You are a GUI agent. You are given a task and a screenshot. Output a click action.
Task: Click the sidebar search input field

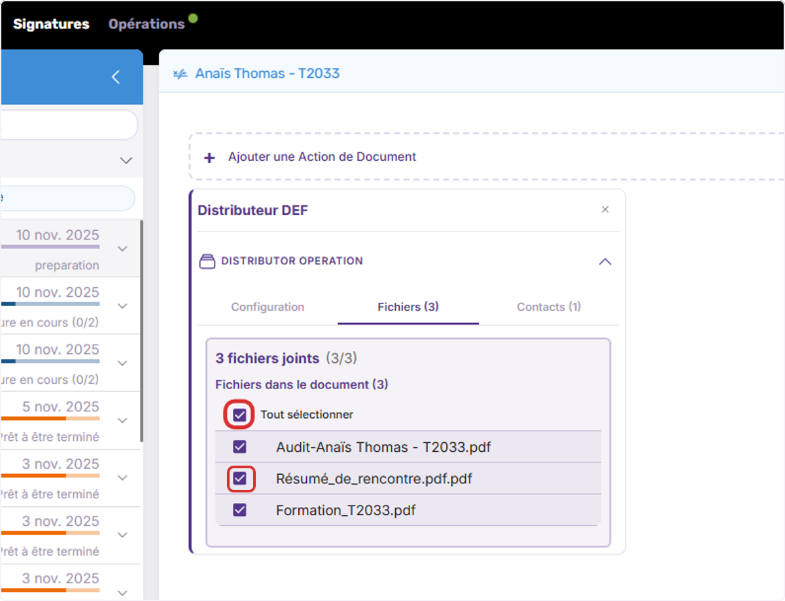[69, 124]
